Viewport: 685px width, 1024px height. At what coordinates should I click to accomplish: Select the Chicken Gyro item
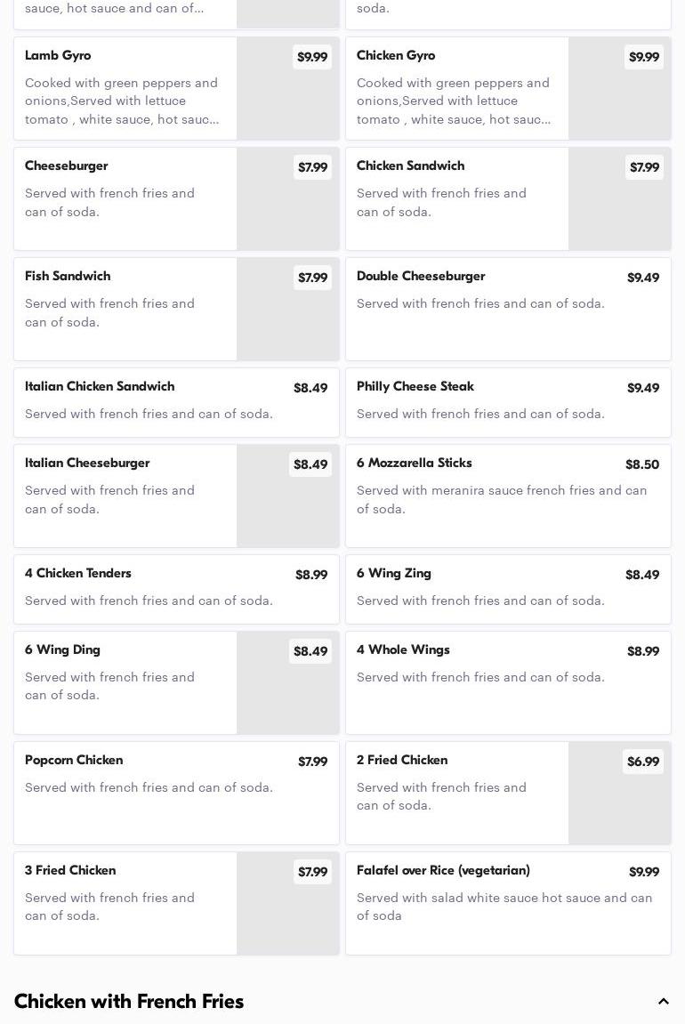click(456, 88)
